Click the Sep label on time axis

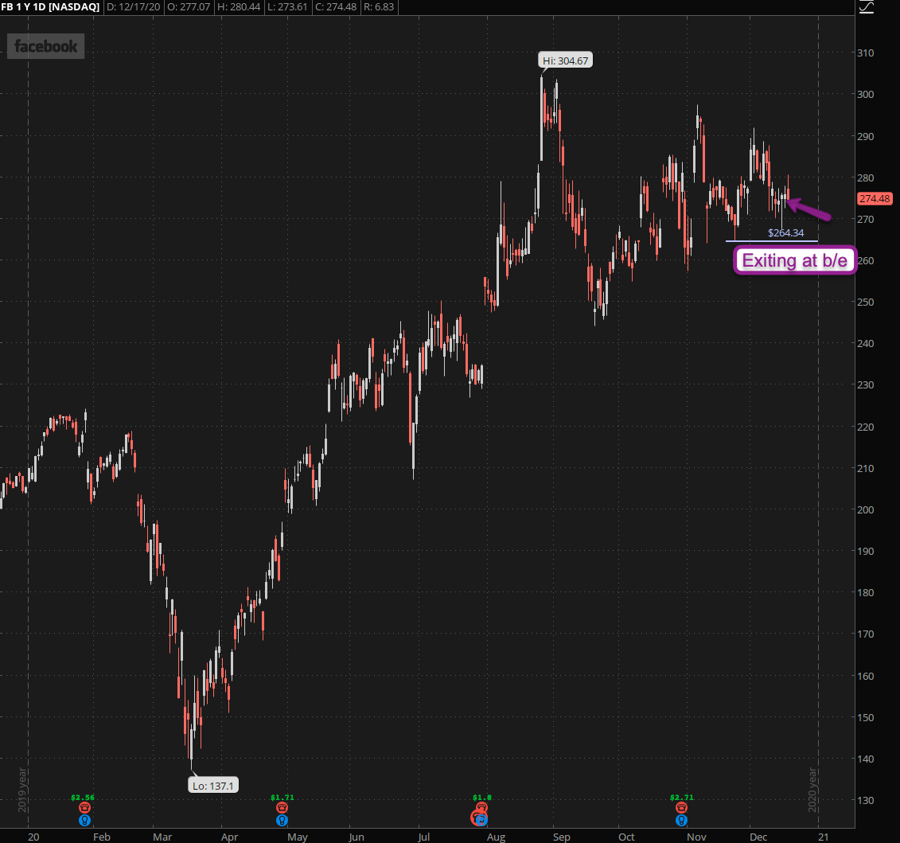pyautogui.click(x=562, y=837)
